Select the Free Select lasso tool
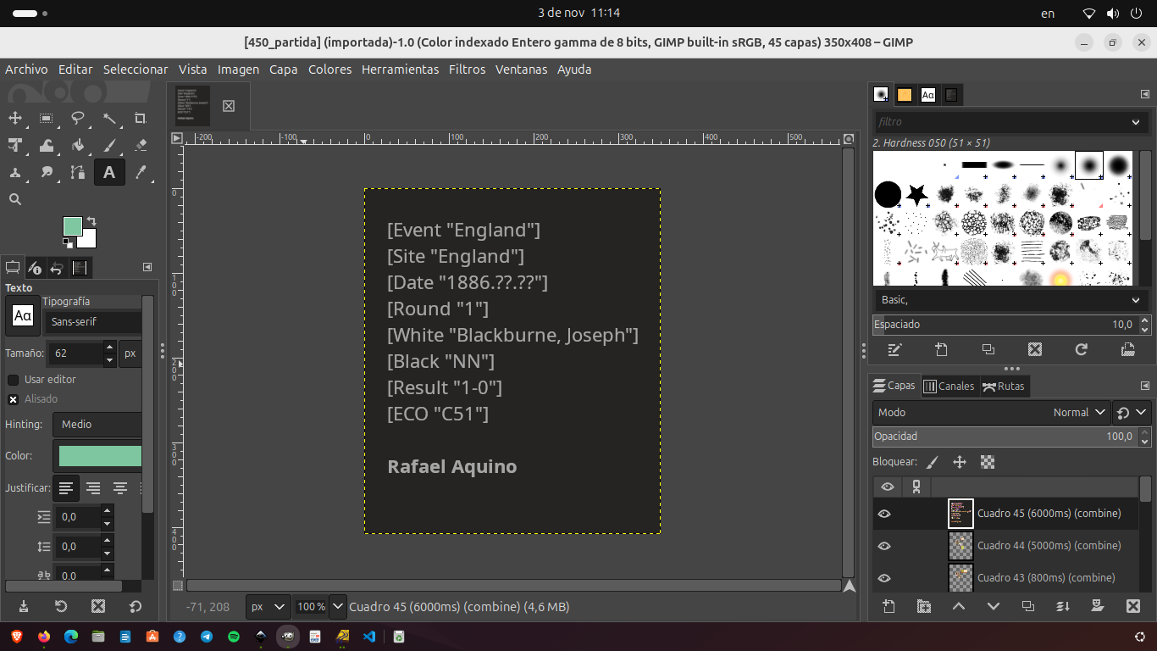This screenshot has height=651, width=1157. coord(78,118)
